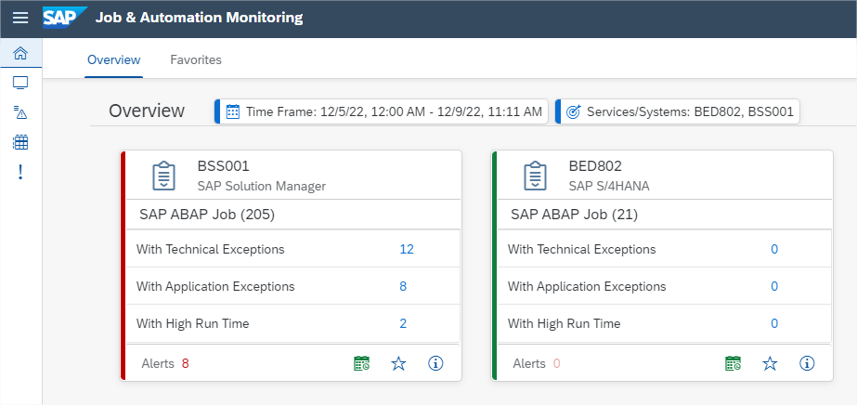The image size is (857, 405).
Task: Open the Time Frame filter
Action: coord(381,111)
